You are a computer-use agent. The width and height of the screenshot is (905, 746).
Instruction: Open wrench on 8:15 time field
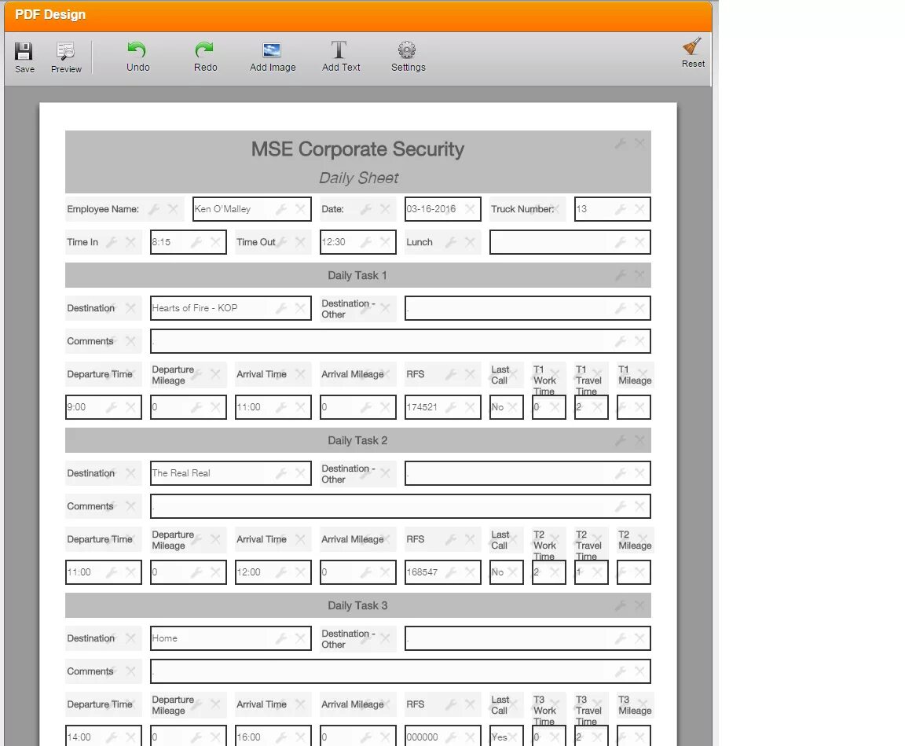pos(197,242)
